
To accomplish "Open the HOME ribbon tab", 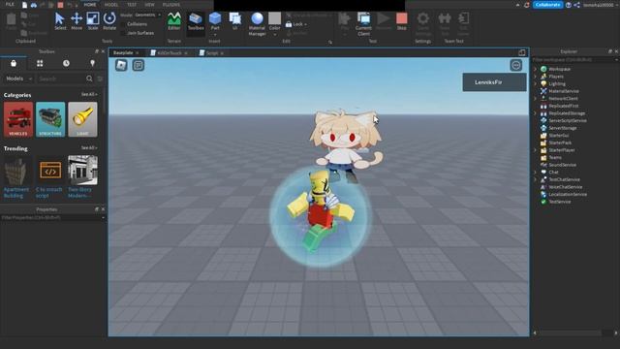I will click(x=90, y=5).
